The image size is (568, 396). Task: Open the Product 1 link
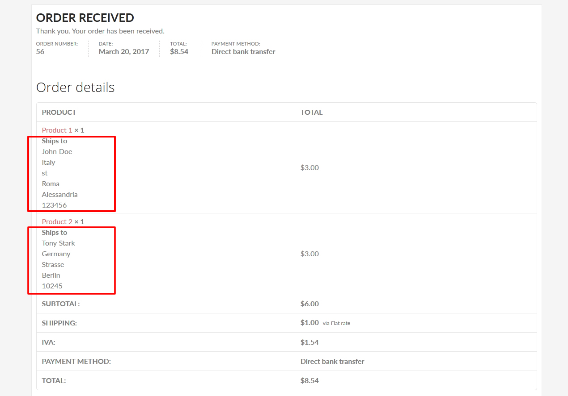pyautogui.click(x=57, y=130)
